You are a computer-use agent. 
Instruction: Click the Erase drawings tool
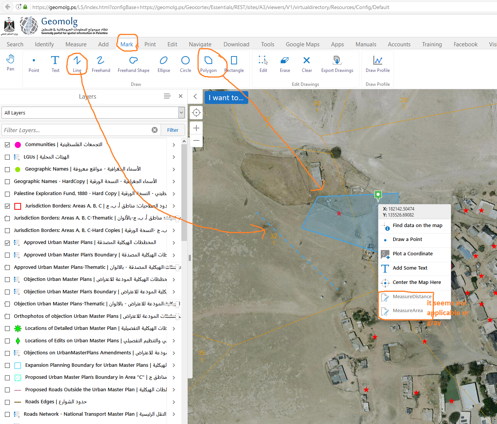coord(285,64)
